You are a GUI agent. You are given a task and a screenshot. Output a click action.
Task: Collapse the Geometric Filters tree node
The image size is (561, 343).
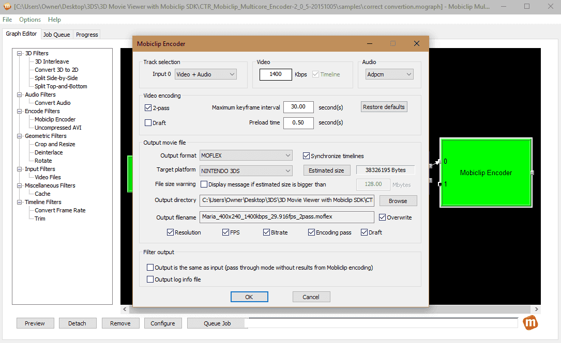click(19, 136)
